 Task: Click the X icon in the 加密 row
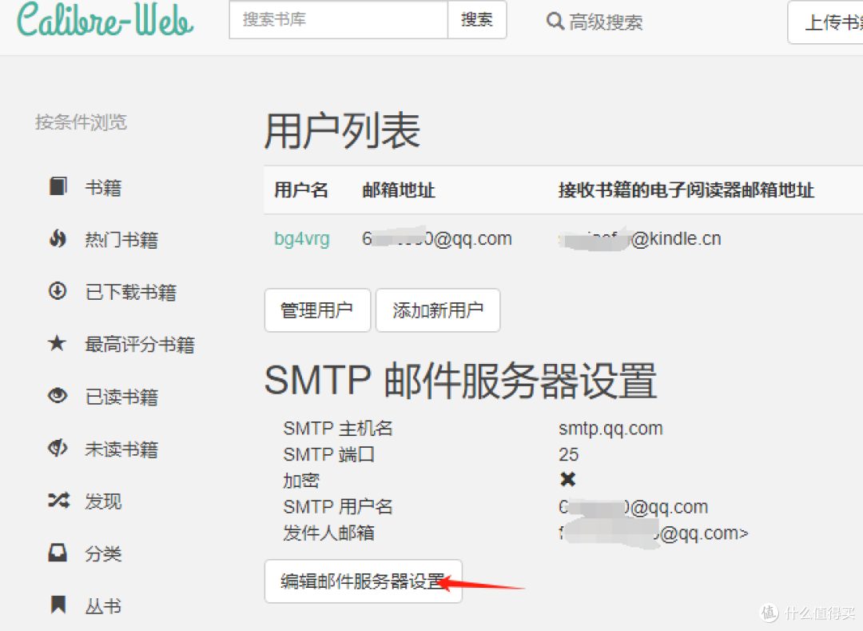(x=567, y=480)
